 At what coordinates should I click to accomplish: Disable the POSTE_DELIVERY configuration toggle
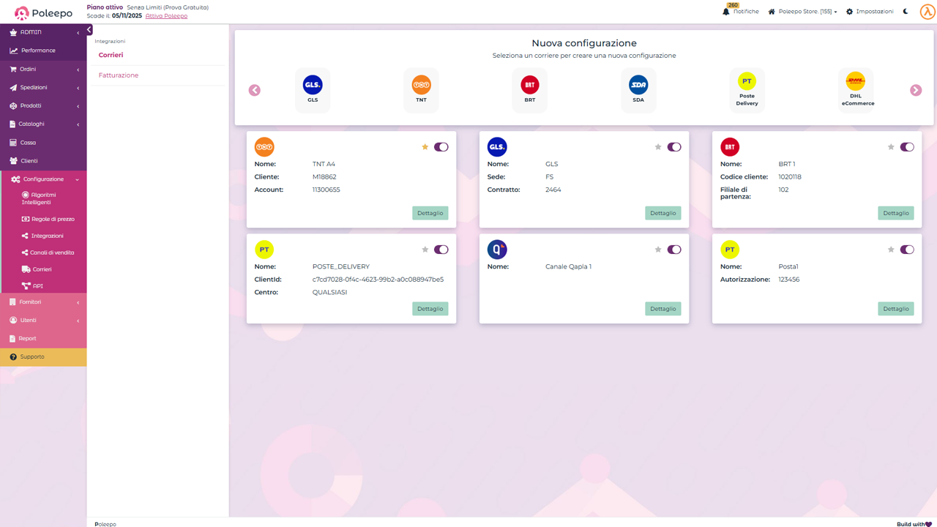[441, 250]
